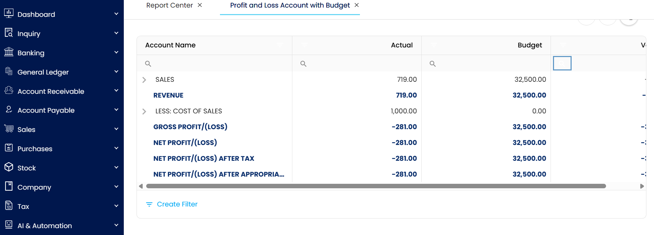Expand the Purchases menu chevron
The width and height of the screenshot is (654, 235).
(x=116, y=148)
